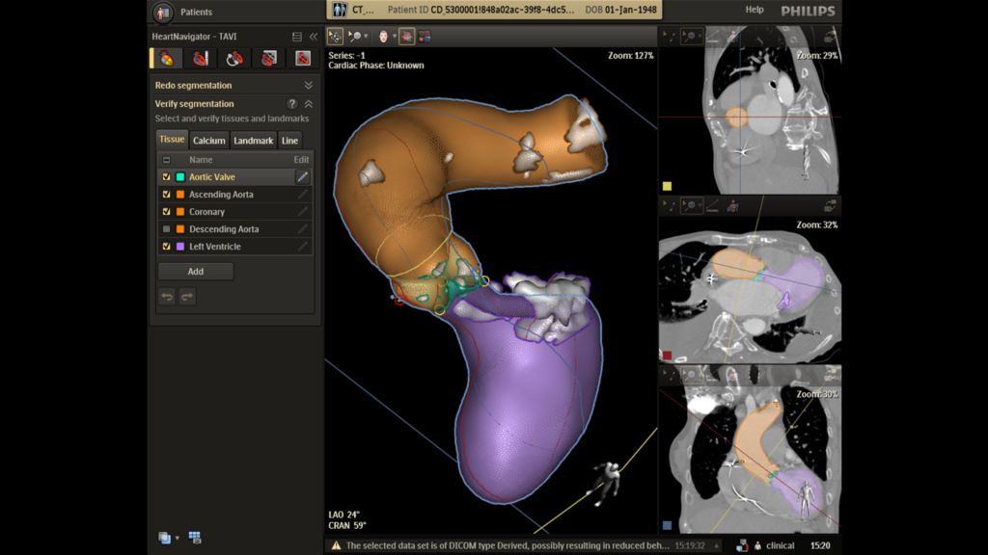Click the clinical user label in status bar

click(780, 545)
